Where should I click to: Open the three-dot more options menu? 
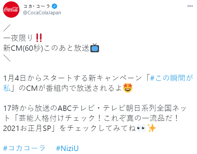[x=190, y=6]
